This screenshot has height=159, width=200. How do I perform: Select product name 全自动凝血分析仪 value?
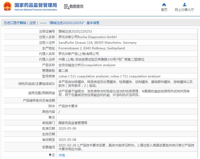[87, 65]
